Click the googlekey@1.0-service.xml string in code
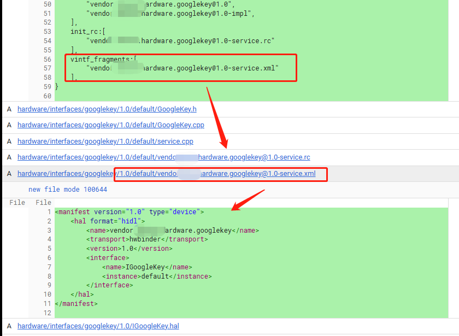459x336 pixels. tap(183, 68)
